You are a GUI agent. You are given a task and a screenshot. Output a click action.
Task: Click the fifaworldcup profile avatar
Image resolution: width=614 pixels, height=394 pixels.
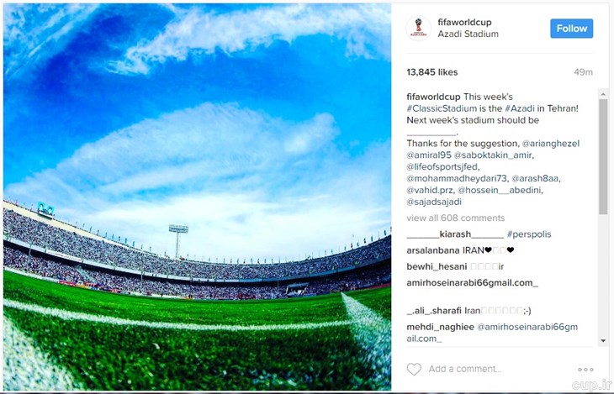coord(418,29)
